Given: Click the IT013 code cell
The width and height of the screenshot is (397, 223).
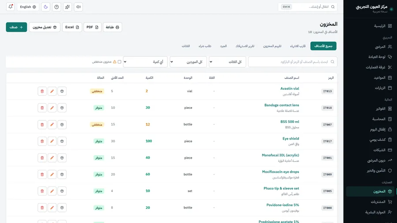Looking at the screenshot, I should (x=327, y=91).
